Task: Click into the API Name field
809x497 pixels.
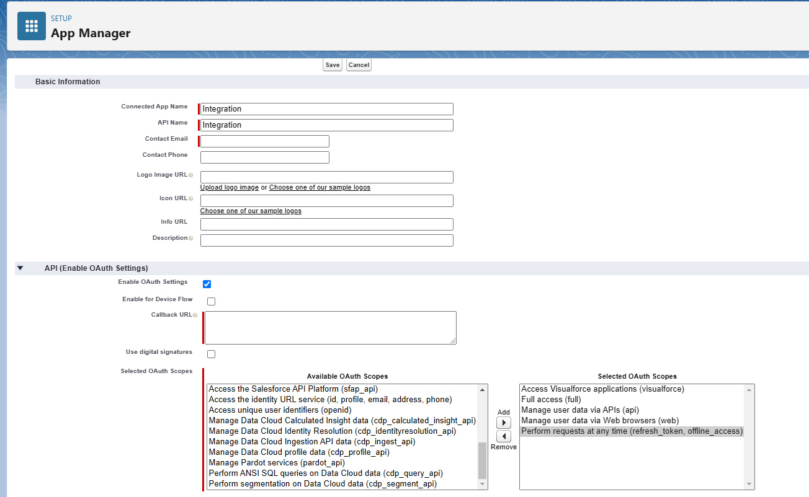Action: click(327, 125)
